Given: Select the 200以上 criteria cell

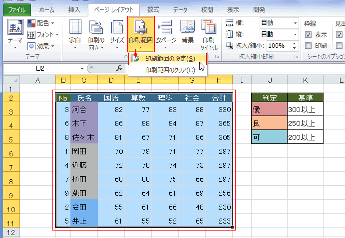Looking at the screenshot, I should (306, 137).
